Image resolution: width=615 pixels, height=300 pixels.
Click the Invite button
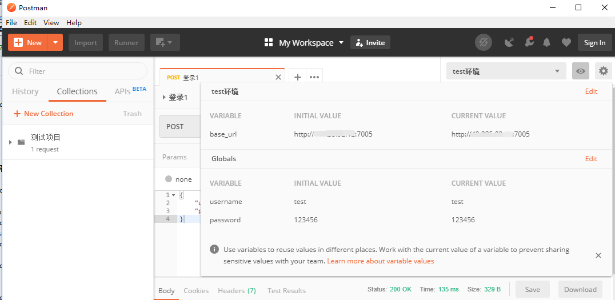370,42
